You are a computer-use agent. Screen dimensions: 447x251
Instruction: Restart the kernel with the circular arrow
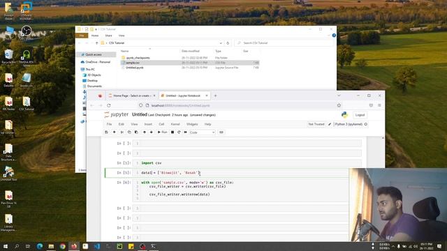tap(179, 132)
